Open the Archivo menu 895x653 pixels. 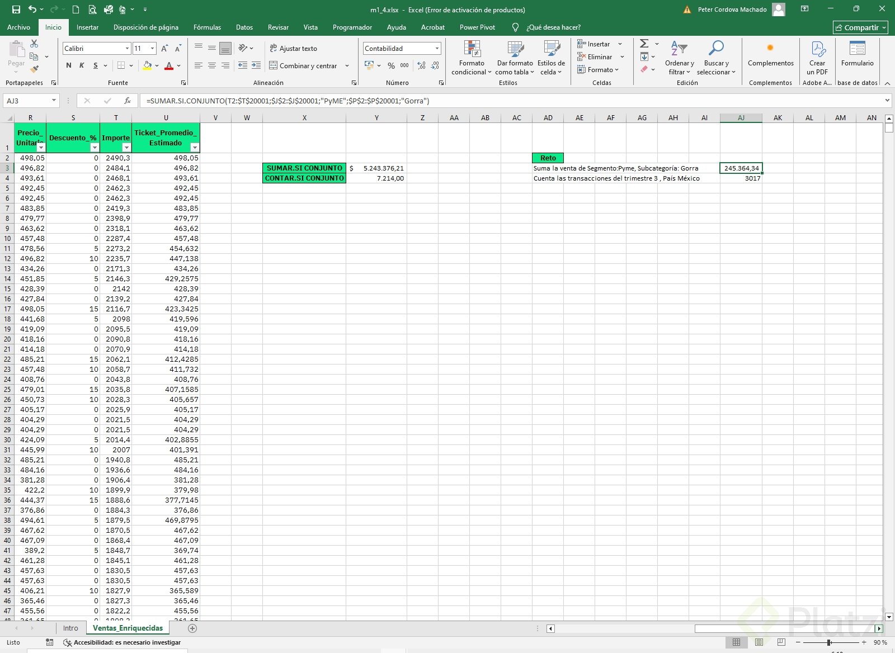(18, 27)
